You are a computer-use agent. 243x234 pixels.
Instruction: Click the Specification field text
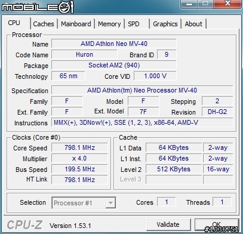[x=142, y=90]
